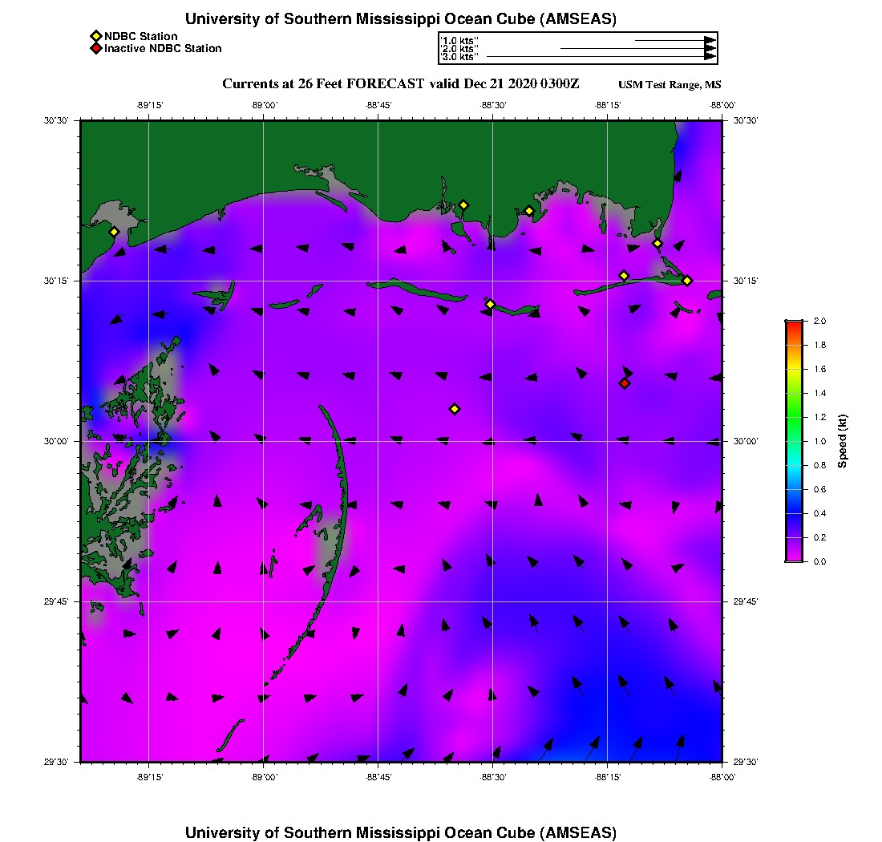Click the bottom AMSEAS footer title
The width and height of the screenshot is (882, 842).
click(x=400, y=832)
